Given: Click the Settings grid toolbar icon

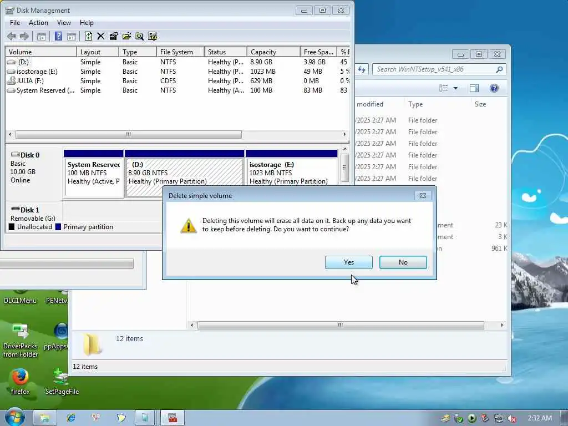Looking at the screenshot, I should [x=153, y=36].
